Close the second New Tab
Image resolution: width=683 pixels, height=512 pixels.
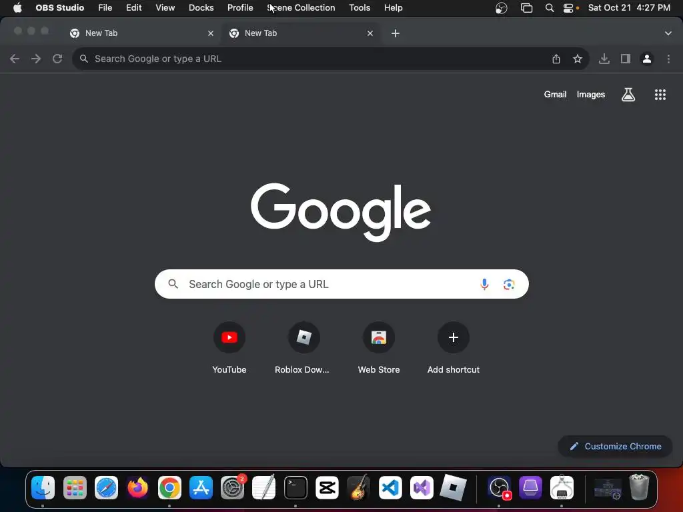[370, 33]
